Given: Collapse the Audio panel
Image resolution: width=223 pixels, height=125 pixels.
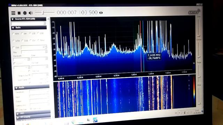Looking at the screenshot, I should point(32,87).
